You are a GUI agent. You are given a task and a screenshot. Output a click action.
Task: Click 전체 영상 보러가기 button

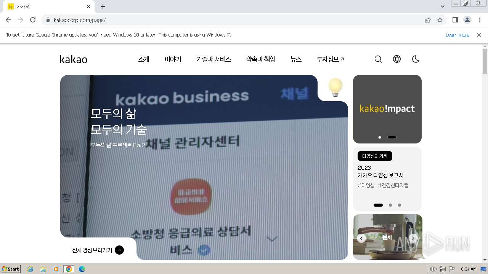click(98, 250)
